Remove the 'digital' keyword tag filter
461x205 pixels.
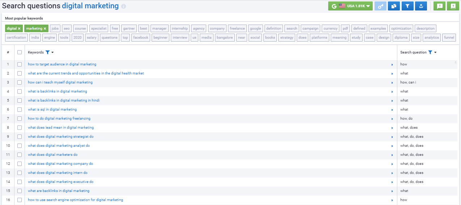tap(19, 29)
